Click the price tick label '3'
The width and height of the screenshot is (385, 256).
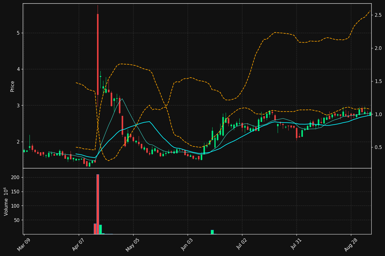click(18, 106)
